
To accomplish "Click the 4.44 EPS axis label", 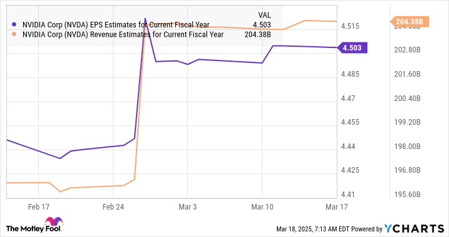I will coord(348,147).
